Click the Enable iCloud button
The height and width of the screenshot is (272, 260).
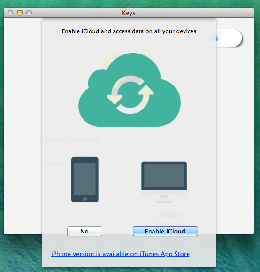[x=165, y=231]
